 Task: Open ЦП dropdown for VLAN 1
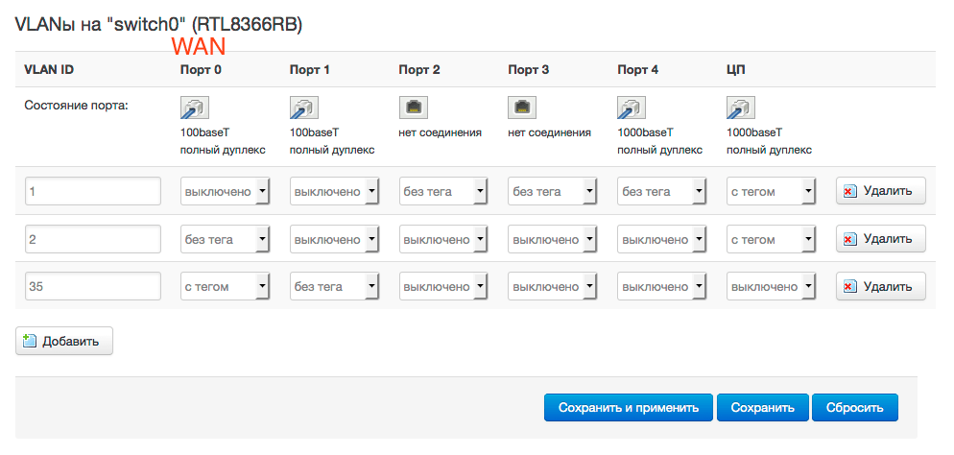point(772,192)
